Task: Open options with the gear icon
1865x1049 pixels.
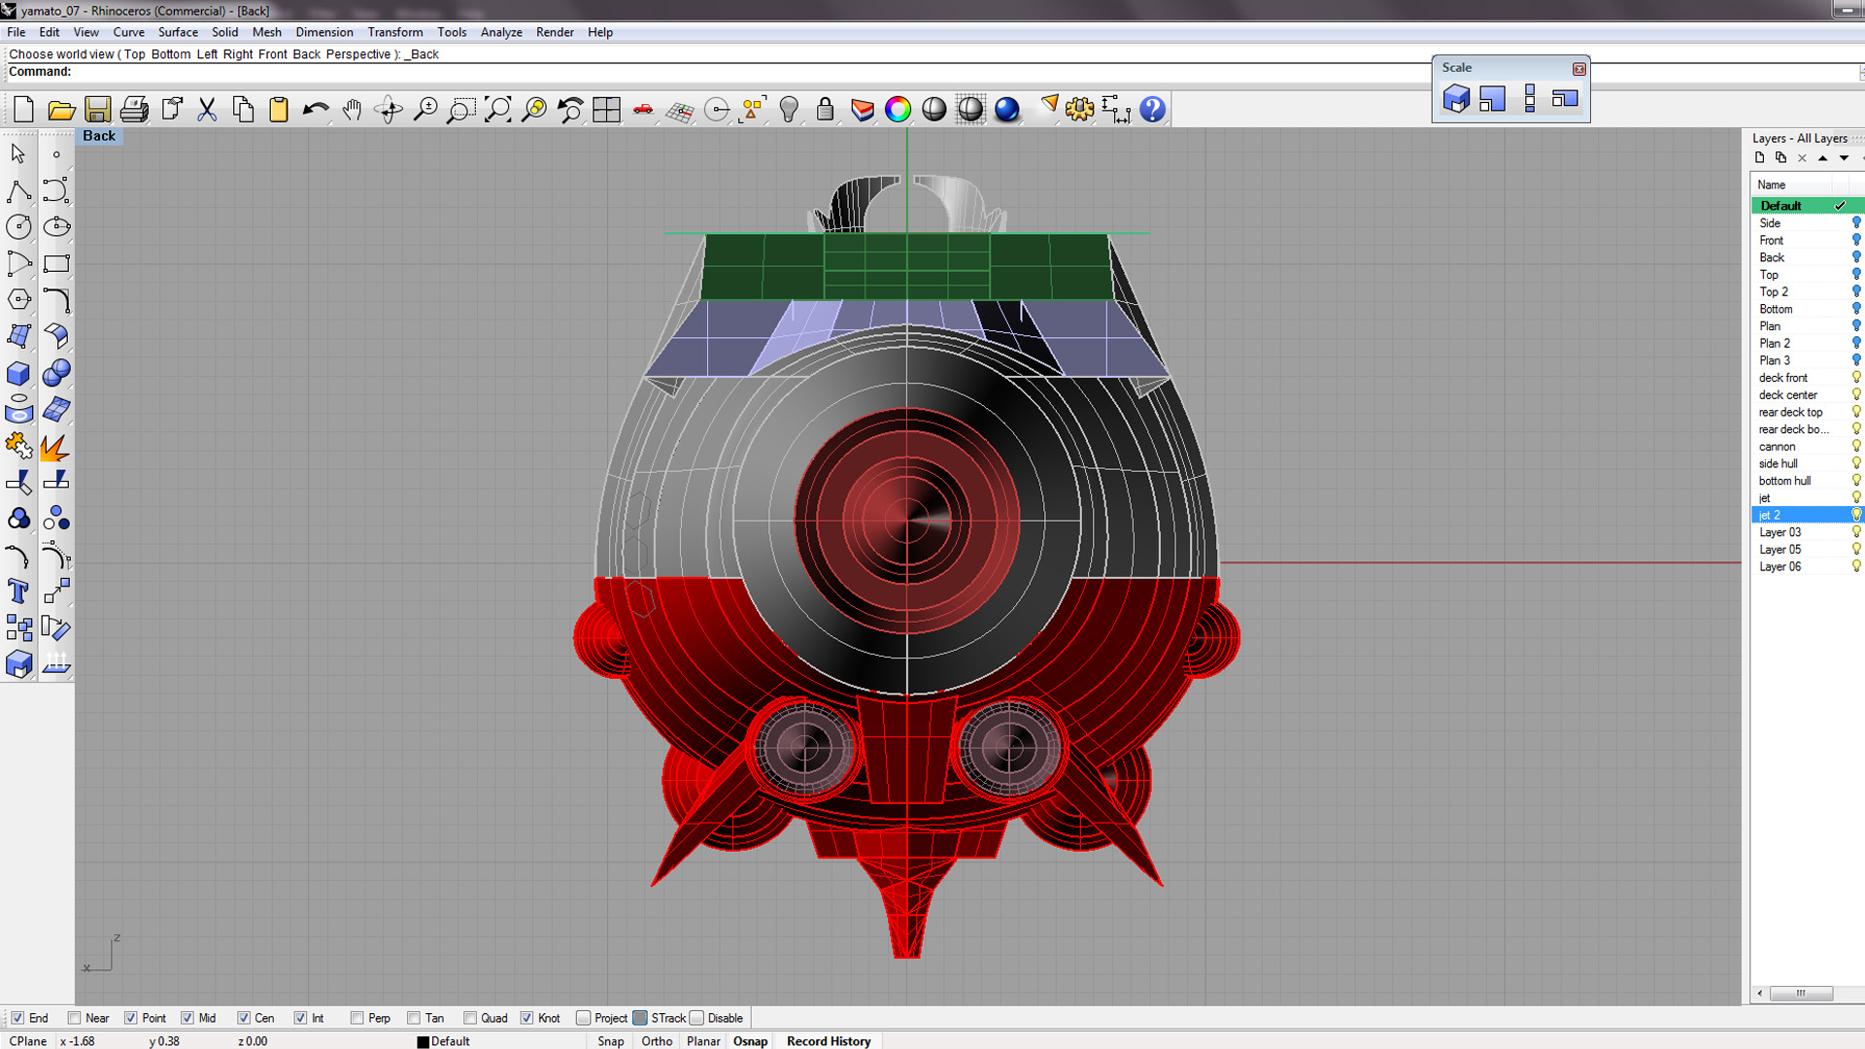Action: point(1079,110)
